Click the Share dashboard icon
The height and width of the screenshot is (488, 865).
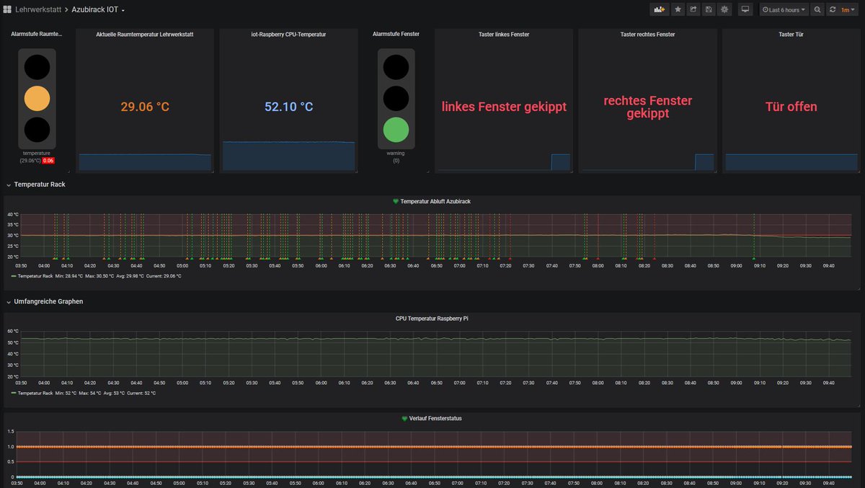693,9
